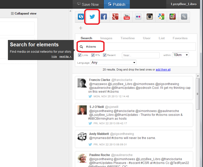The width and height of the screenshot is (203, 167).
Task: Toggle the Links checkbox
Action: coord(80,55)
